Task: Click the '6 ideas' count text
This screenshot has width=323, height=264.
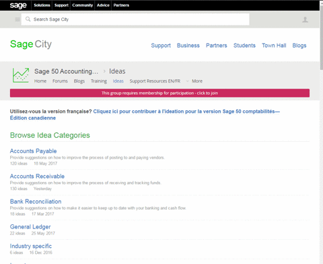Action: point(16,253)
